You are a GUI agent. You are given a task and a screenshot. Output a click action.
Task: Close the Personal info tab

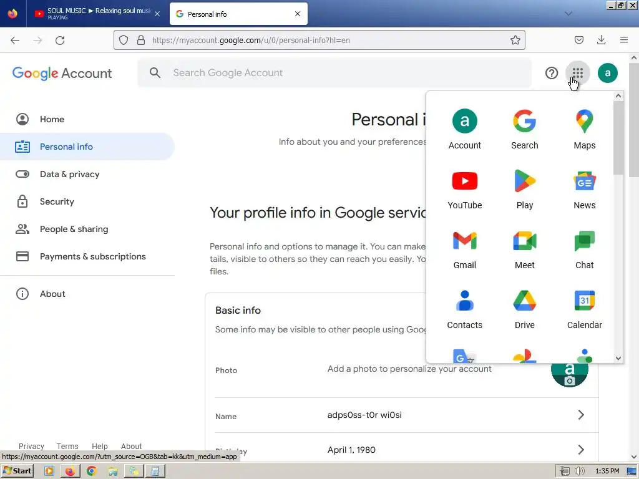(298, 14)
